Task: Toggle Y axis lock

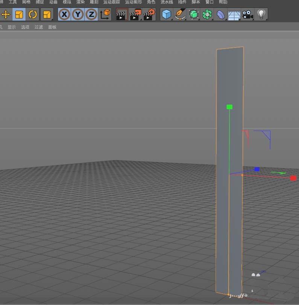Action: (x=78, y=15)
